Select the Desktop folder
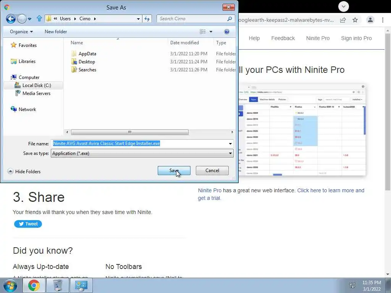The image size is (391, 293). coord(87,61)
